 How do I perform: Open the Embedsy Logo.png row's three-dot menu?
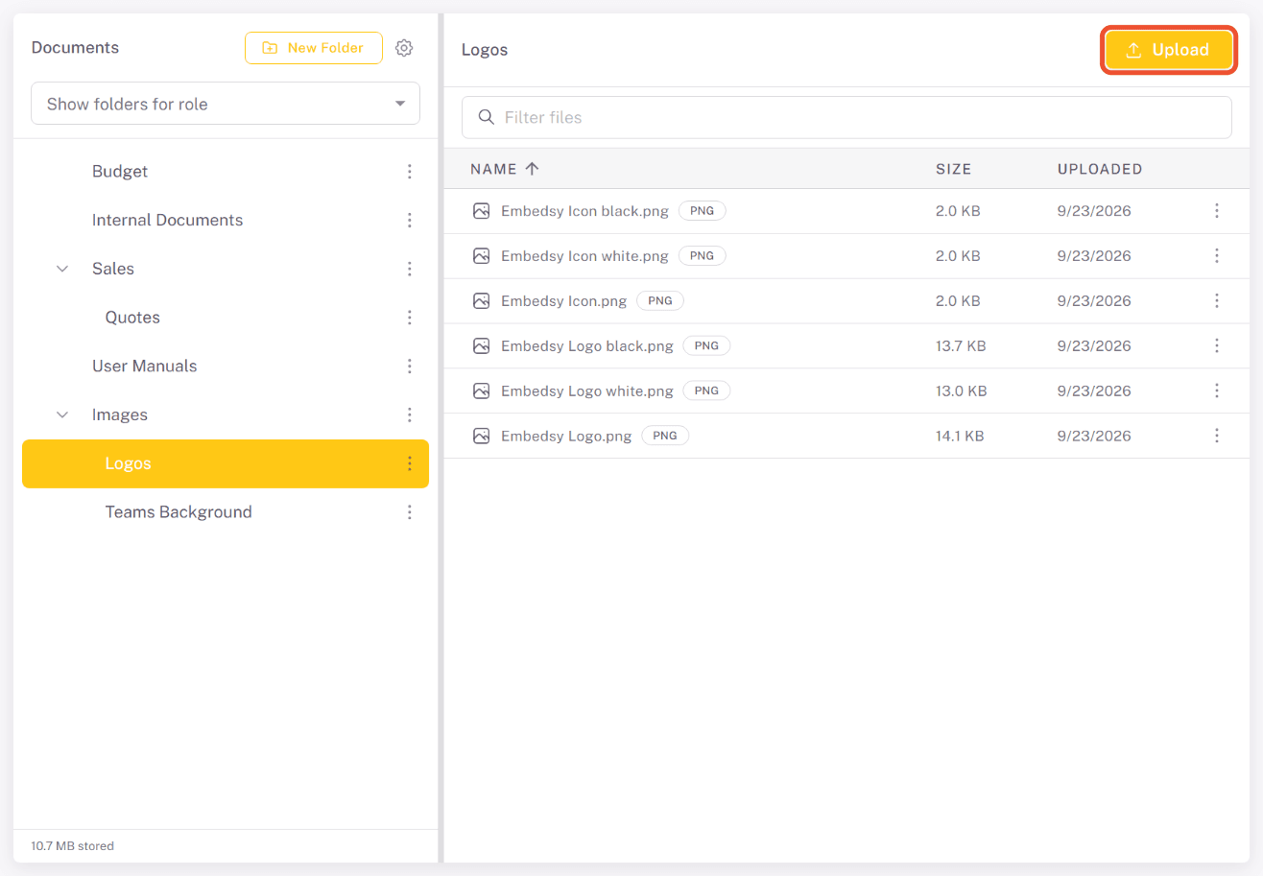point(1217,436)
